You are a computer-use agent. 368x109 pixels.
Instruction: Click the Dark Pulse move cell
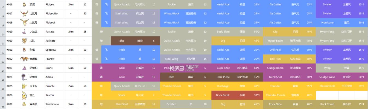[x=223, y=77]
